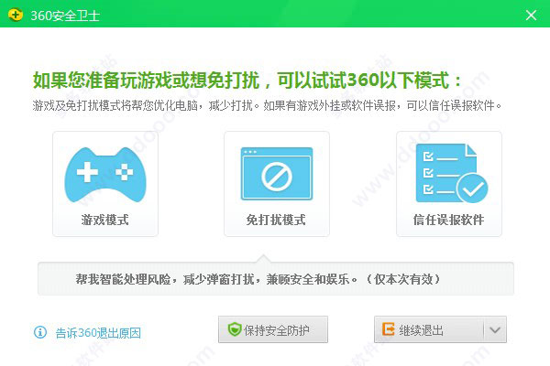
Task: Click the subtitle text 游戏及免打扰模式将帮您优化电脑
Action: [115, 105]
